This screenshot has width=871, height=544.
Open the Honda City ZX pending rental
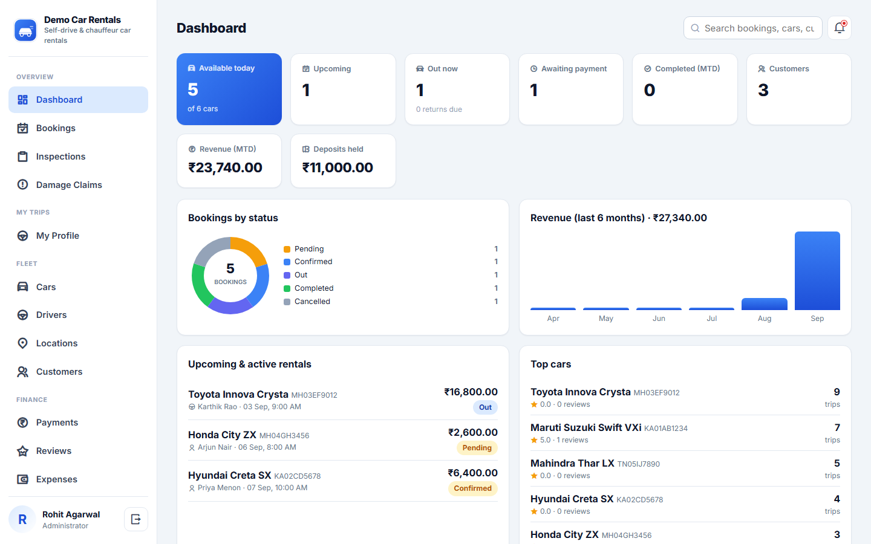pyautogui.click(x=343, y=440)
